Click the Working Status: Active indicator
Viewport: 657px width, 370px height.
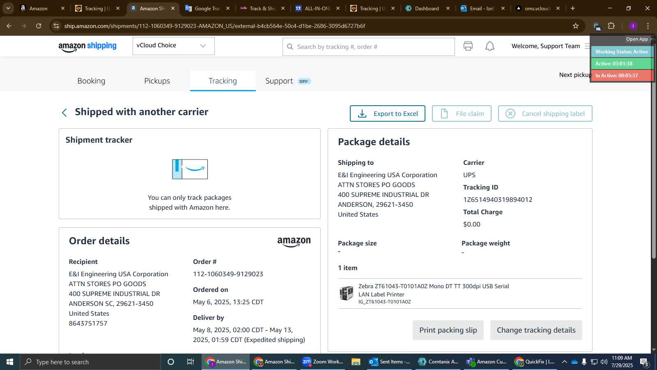point(622,52)
